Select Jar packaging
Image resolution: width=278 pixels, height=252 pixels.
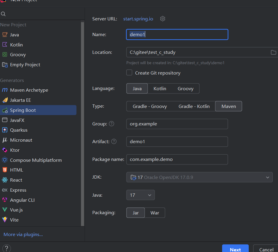click(x=136, y=213)
